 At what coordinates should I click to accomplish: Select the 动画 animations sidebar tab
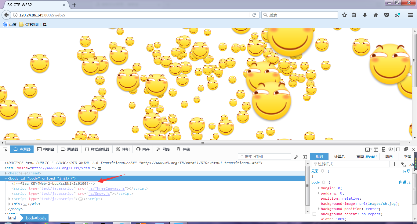(x=389, y=156)
